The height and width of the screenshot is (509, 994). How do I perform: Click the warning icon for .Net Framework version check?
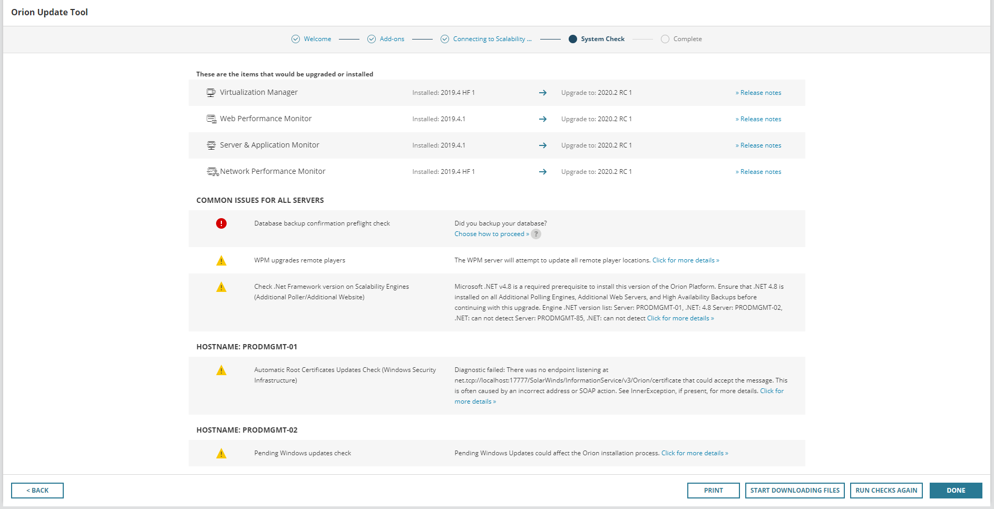click(x=221, y=287)
